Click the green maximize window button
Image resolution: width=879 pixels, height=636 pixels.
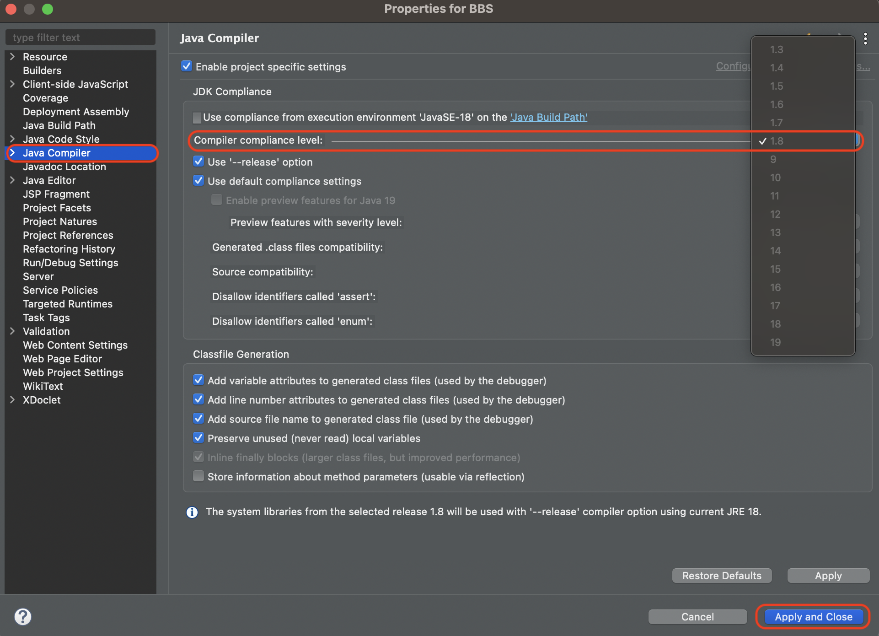tap(48, 9)
